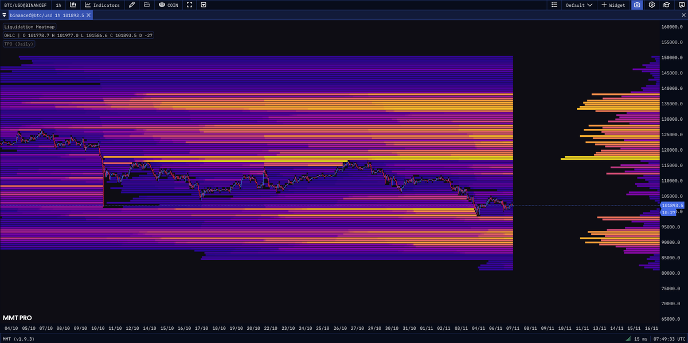Open the Indicators panel

[103, 5]
